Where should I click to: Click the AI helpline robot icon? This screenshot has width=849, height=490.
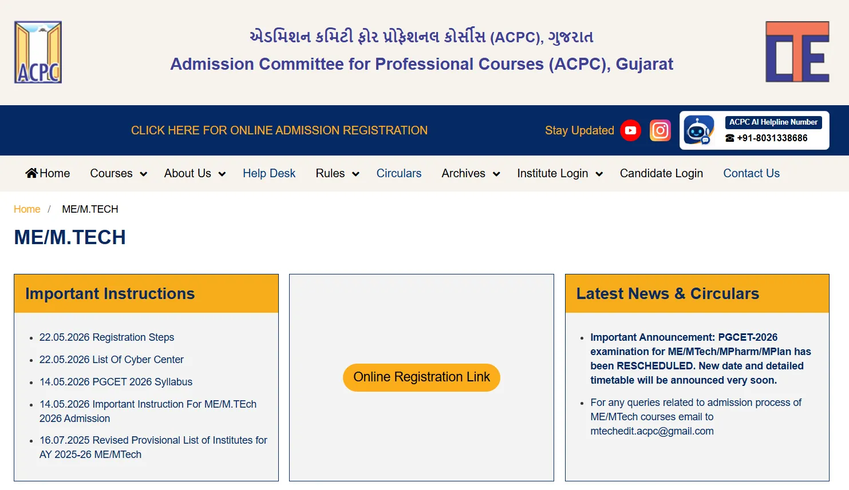(698, 130)
